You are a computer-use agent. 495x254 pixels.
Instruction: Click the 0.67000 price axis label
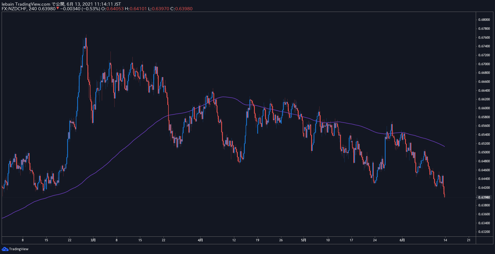click(x=484, y=64)
